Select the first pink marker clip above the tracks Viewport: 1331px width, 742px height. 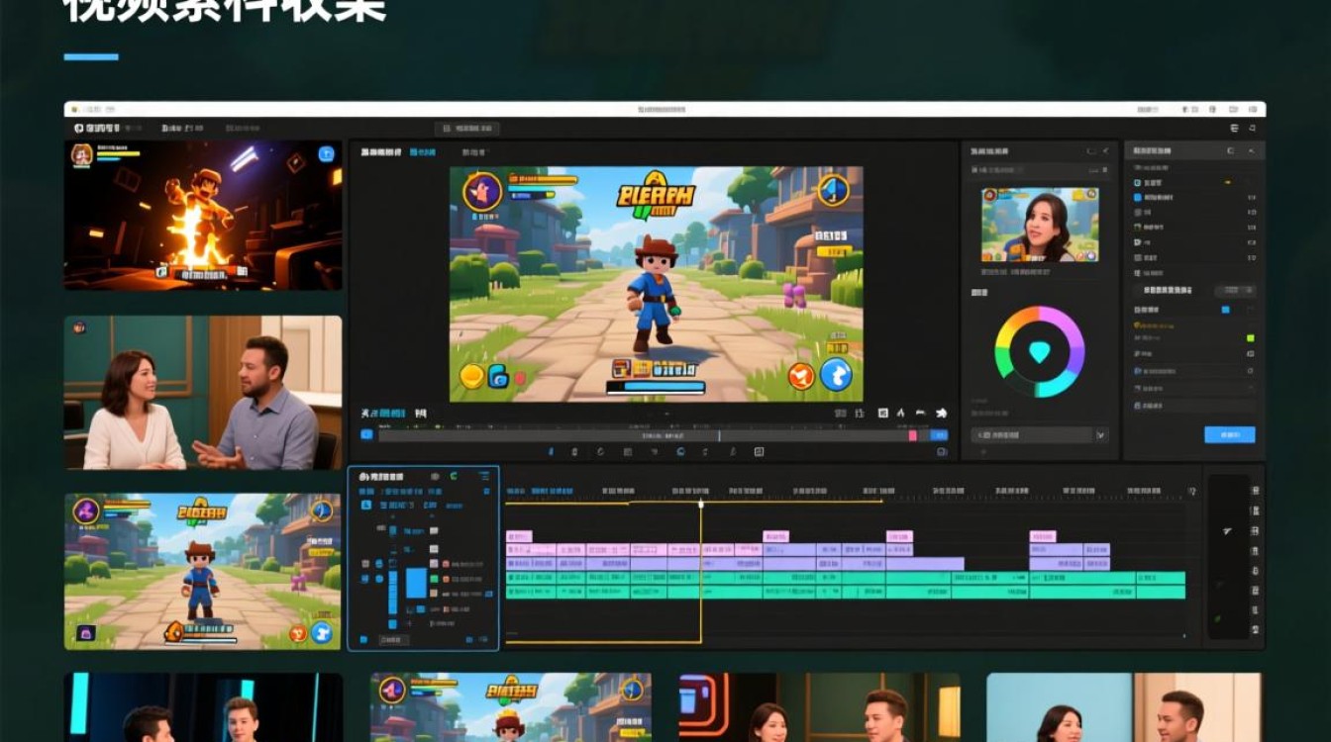tap(519, 536)
